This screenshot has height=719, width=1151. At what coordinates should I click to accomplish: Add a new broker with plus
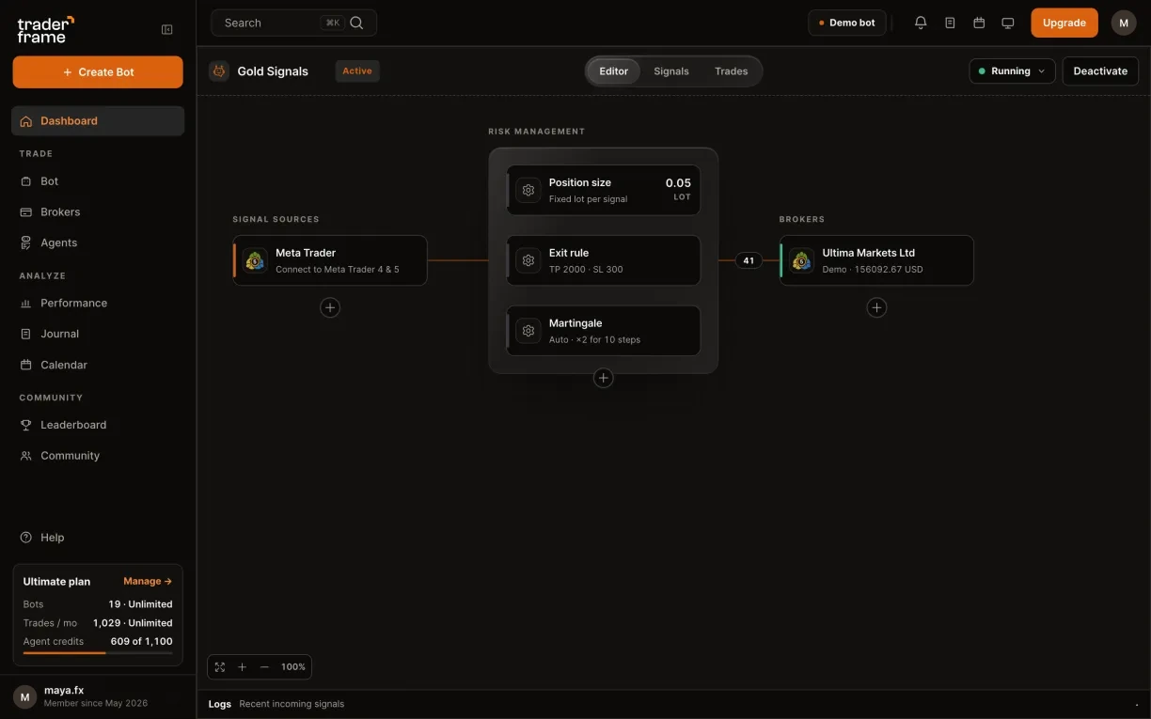[876, 307]
